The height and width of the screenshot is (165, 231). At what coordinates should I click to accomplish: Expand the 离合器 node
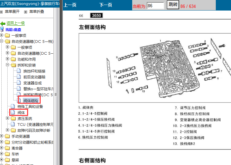[1, 148]
